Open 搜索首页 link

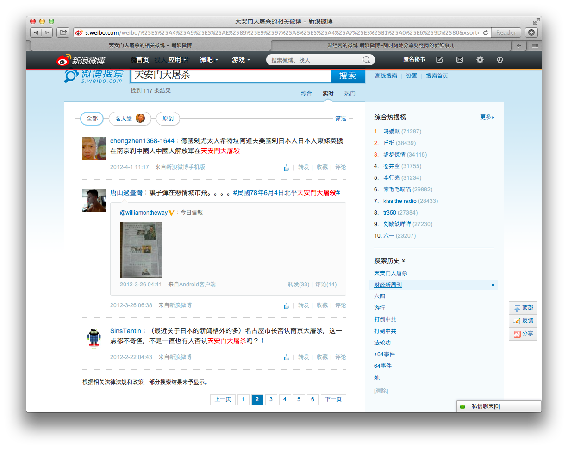point(437,76)
